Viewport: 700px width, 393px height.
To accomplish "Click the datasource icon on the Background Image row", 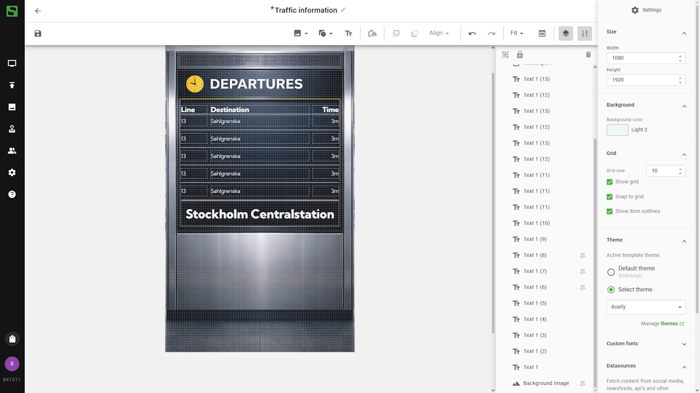I will click(582, 384).
